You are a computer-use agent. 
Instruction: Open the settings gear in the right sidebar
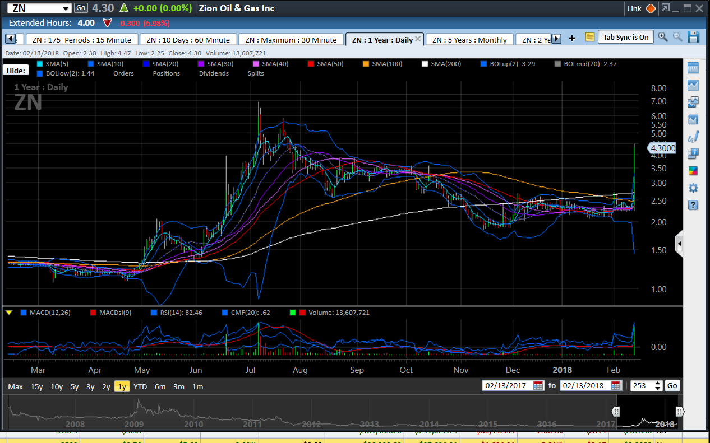[693, 188]
